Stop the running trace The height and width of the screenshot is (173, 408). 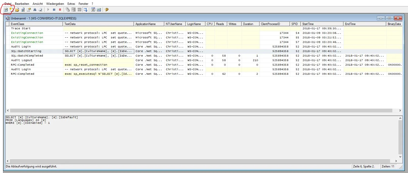(x=60, y=10)
